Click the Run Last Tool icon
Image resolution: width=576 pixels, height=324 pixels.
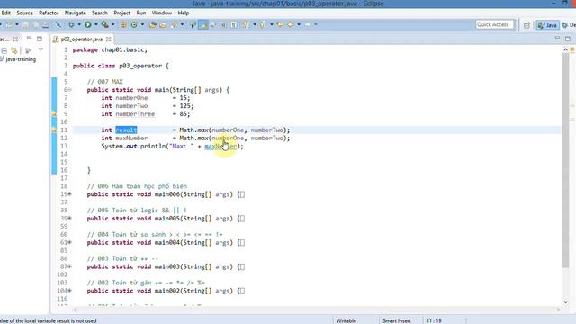[x=105, y=24]
